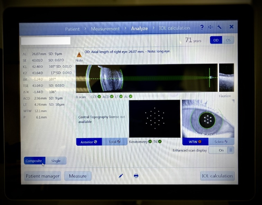
Task: Click the Patient manager button
Action: (43, 176)
